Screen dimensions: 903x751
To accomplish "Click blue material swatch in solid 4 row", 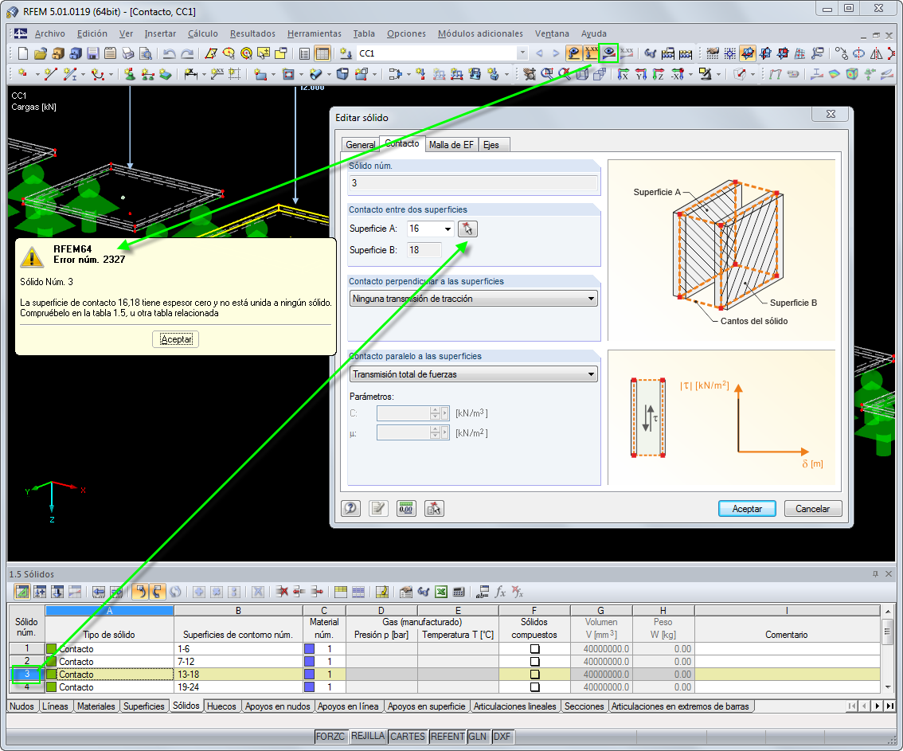I will coord(309,687).
